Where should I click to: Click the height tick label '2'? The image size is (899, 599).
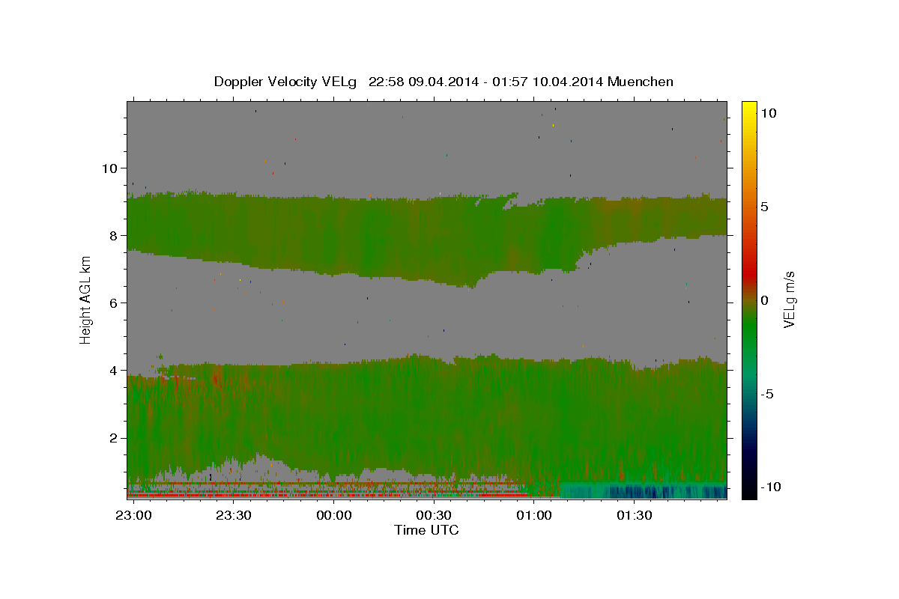(x=114, y=437)
